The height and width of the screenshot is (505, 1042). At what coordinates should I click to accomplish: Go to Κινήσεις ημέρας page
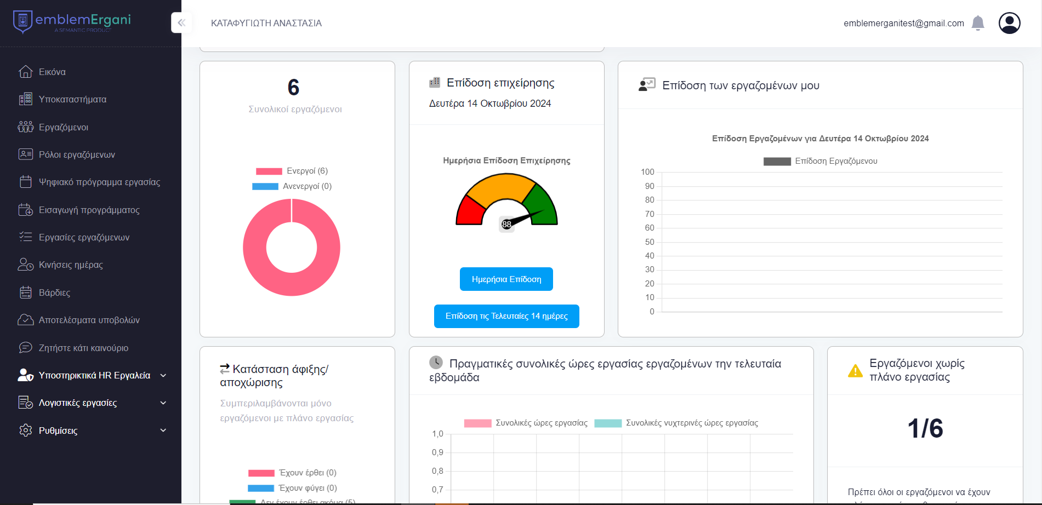coord(71,265)
